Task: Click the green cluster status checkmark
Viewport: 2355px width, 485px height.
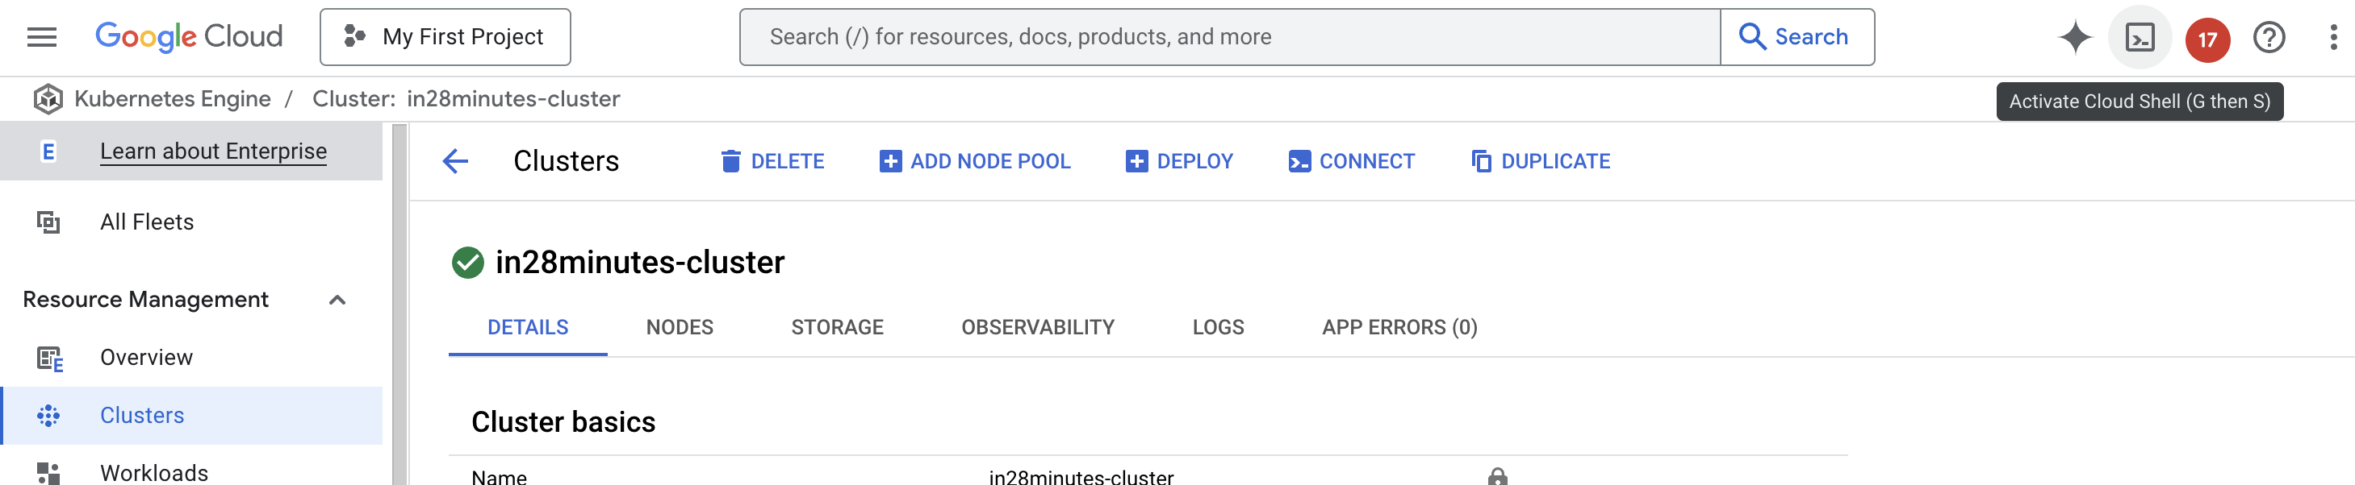Action: [x=467, y=263]
